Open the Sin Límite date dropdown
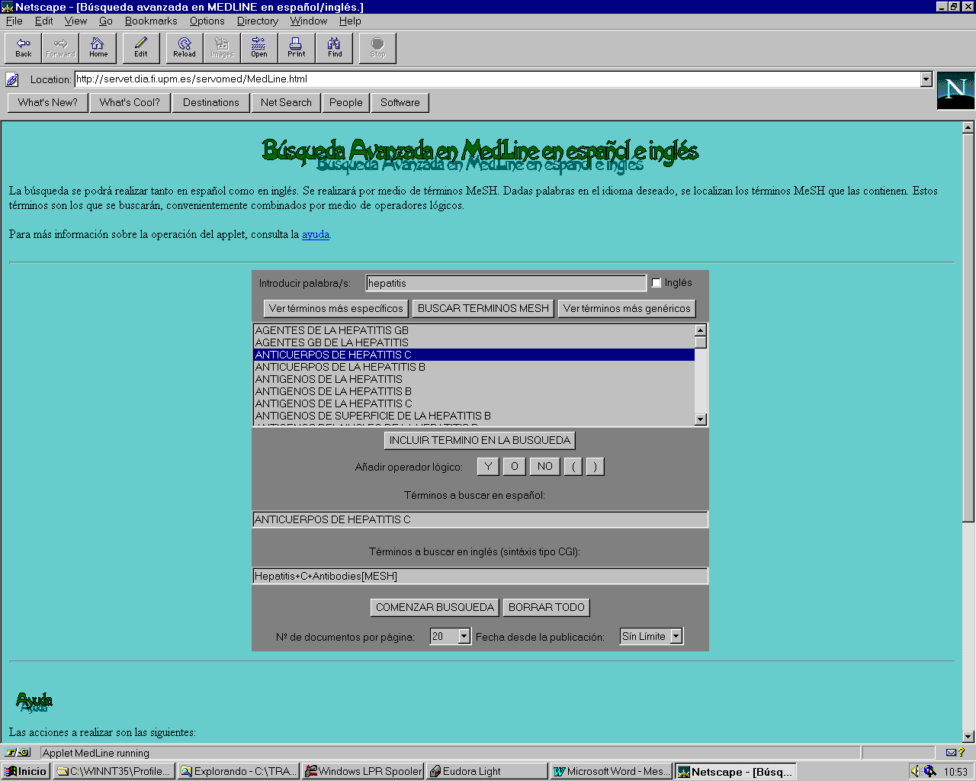 [x=676, y=636]
